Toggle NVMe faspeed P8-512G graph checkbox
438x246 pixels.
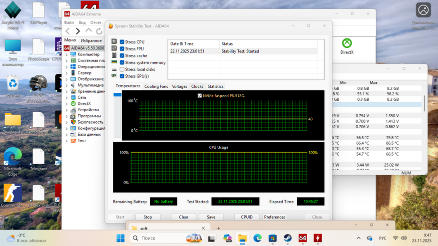pyautogui.click(x=199, y=95)
